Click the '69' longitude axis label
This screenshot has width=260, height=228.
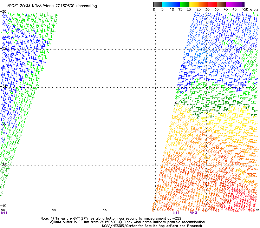click(155, 210)
